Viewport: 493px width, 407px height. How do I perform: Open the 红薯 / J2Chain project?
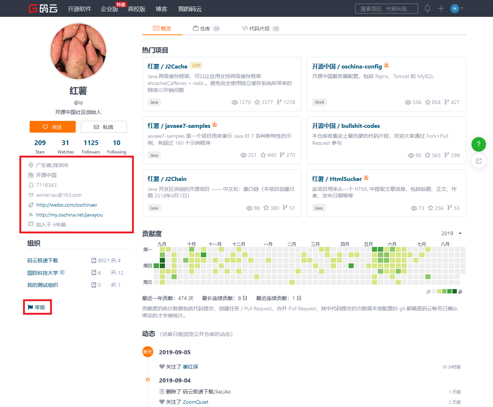[167, 179]
